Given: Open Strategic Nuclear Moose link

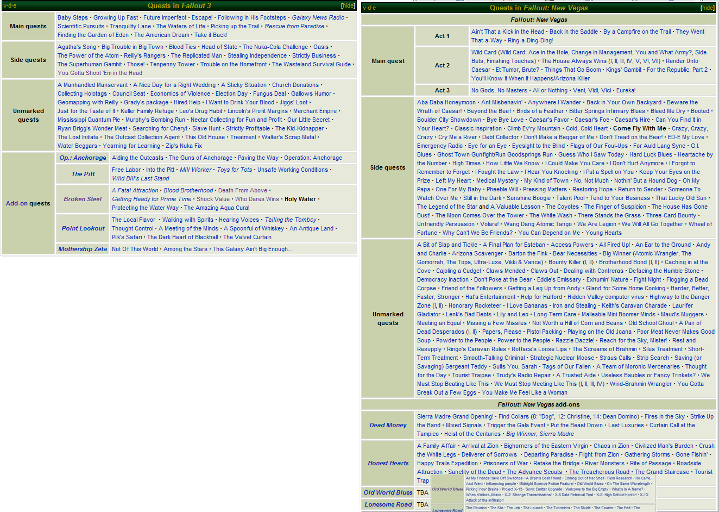Looking at the screenshot, I should pos(562,358).
